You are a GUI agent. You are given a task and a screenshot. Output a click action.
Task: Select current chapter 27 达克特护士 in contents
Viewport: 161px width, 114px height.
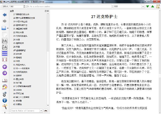click(x=19, y=50)
